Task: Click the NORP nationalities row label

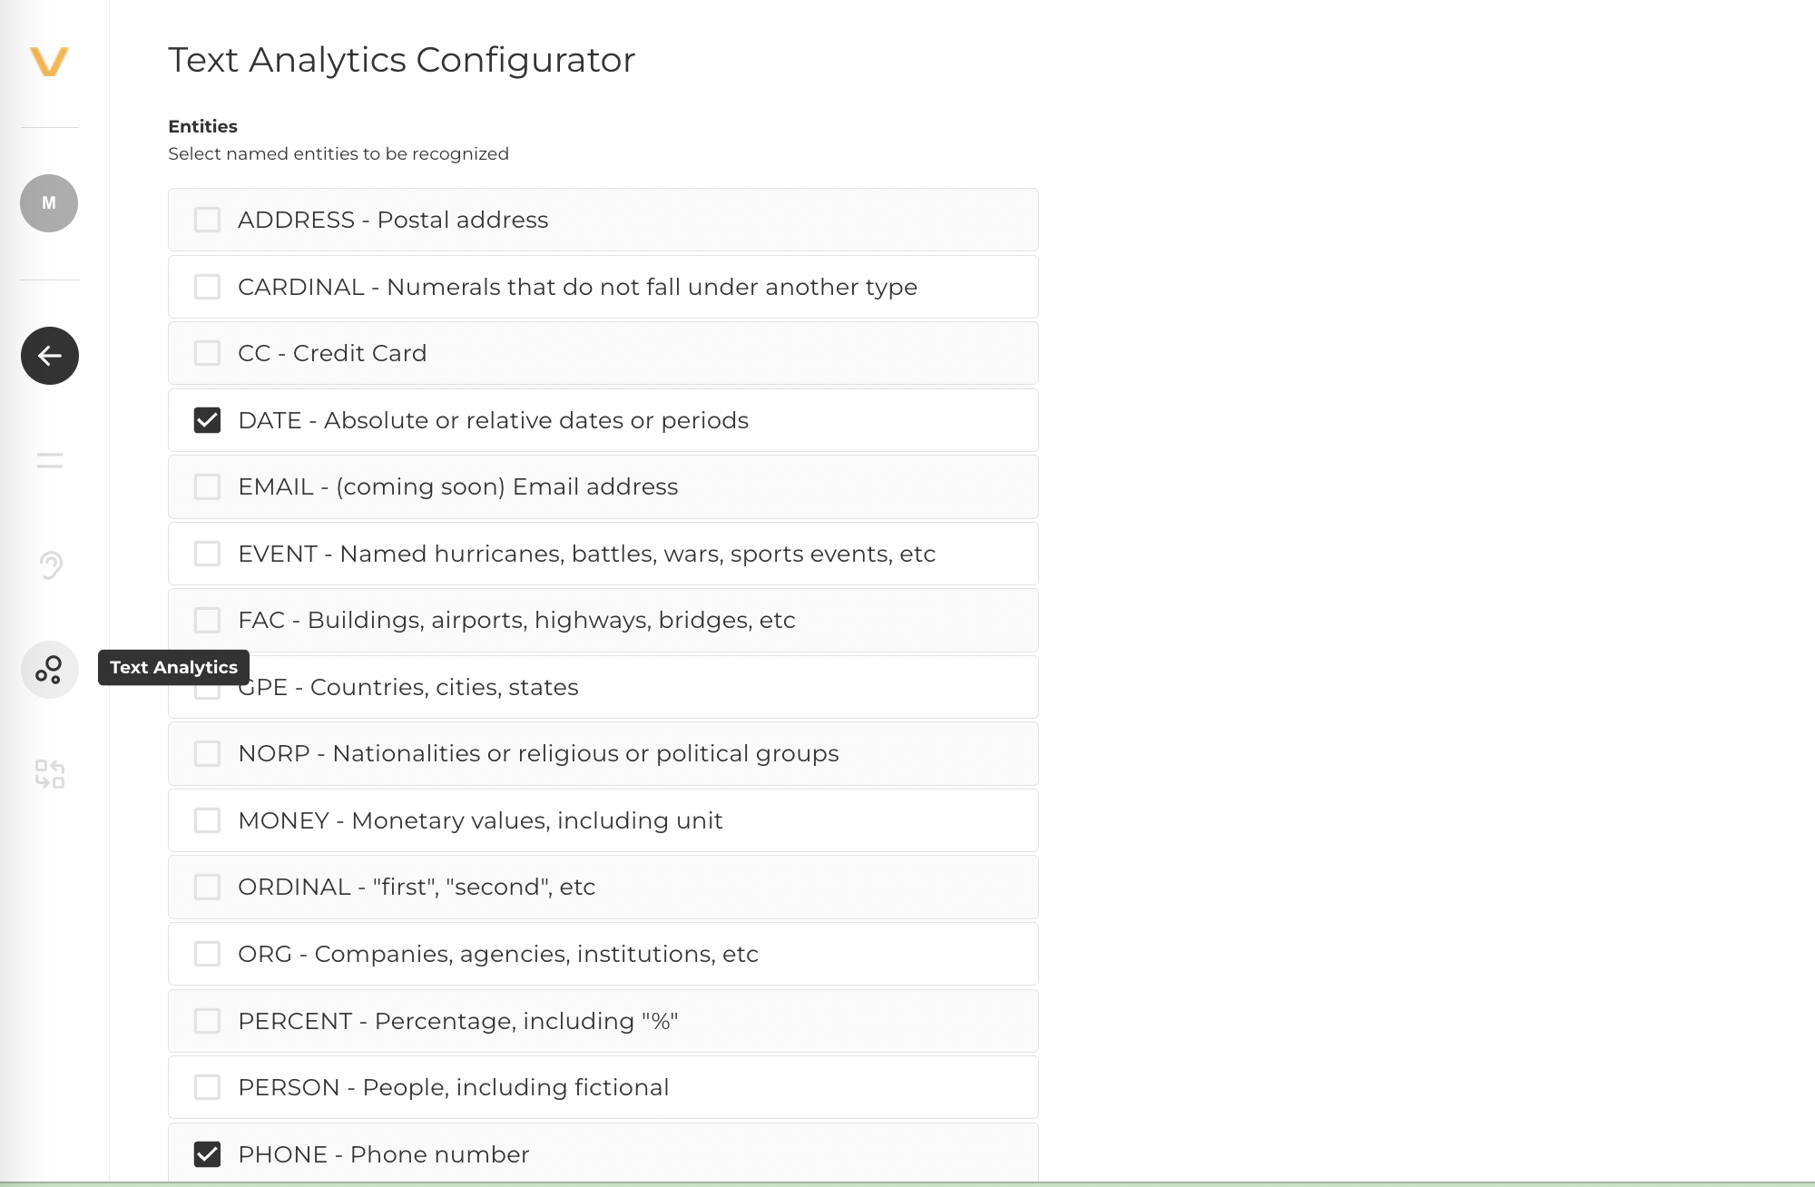Action: click(538, 753)
